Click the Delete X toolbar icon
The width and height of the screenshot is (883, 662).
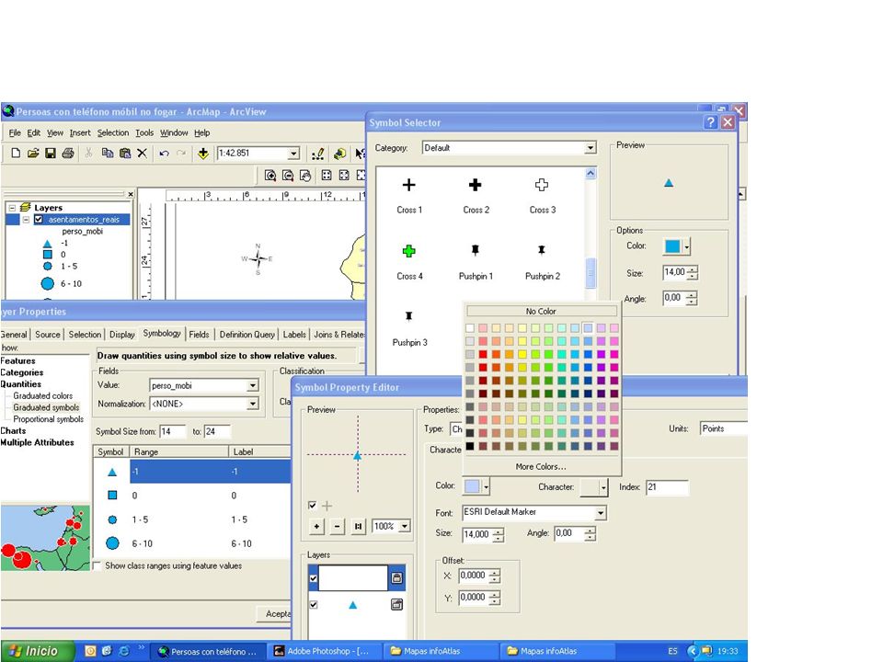click(143, 154)
